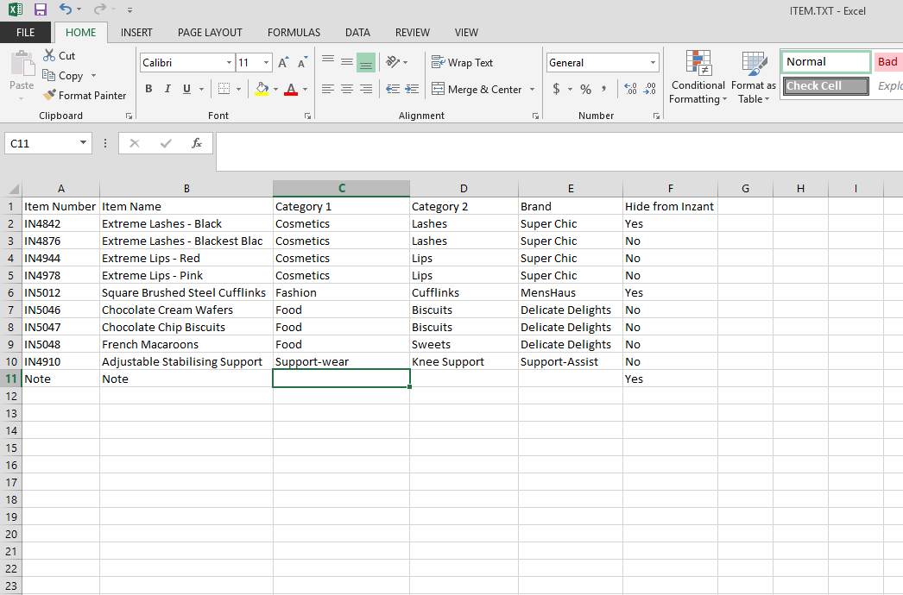The height and width of the screenshot is (595, 903).
Task: Select Middle Align icon
Action: click(347, 61)
